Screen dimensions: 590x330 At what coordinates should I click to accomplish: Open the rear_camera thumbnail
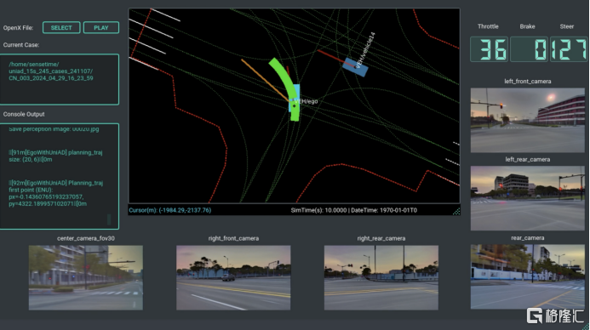click(528, 277)
